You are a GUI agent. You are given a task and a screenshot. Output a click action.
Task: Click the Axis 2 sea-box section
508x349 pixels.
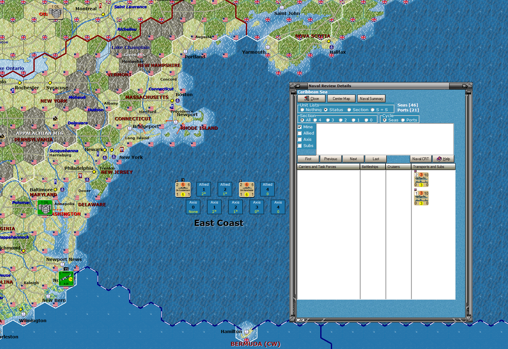point(236,207)
